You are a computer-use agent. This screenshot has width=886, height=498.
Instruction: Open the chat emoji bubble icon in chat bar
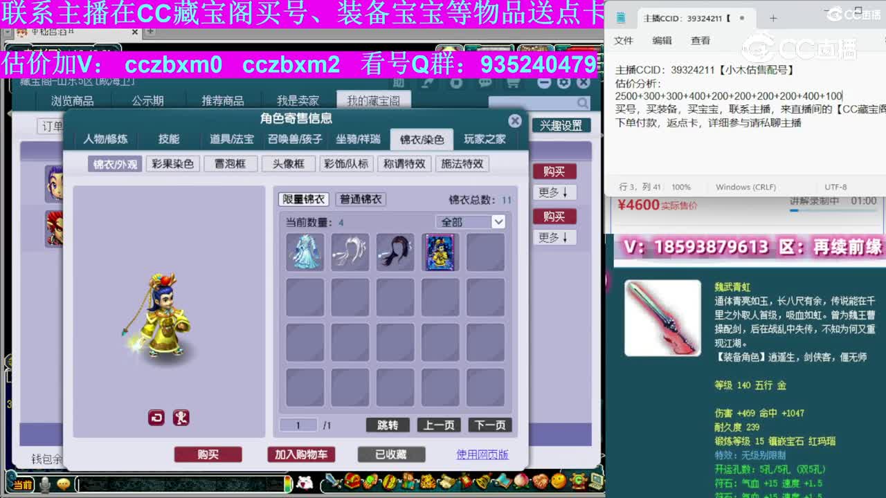pyautogui.click(x=64, y=485)
